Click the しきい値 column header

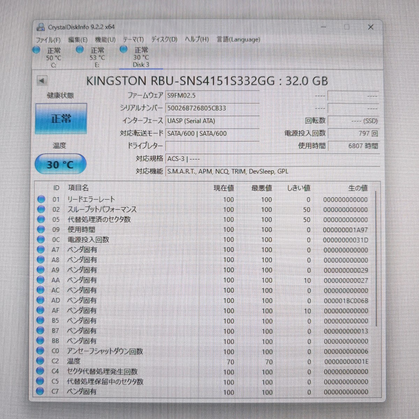click(x=299, y=188)
